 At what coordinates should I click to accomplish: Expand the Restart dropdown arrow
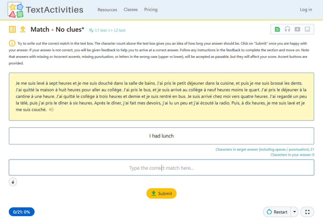tap(294, 212)
